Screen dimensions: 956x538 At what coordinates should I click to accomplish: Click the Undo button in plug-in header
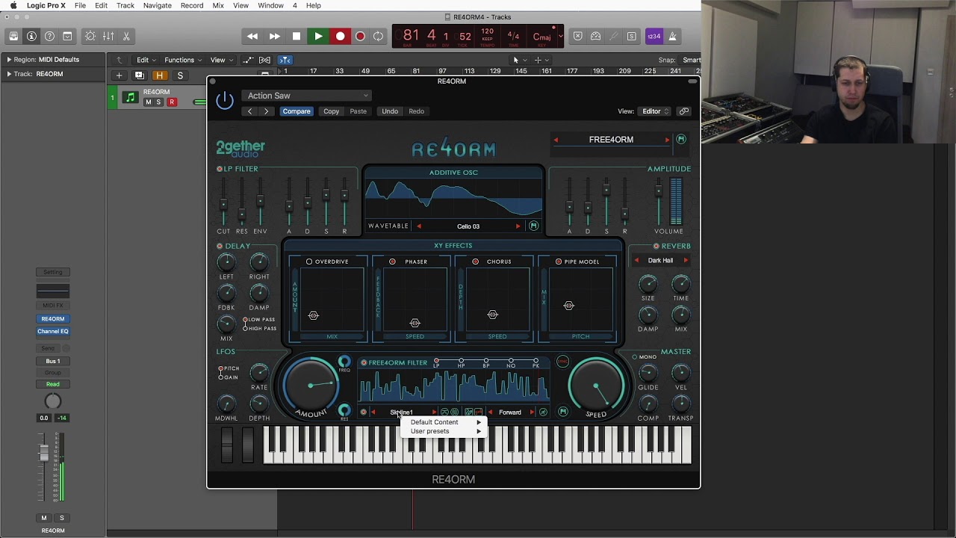(x=390, y=111)
